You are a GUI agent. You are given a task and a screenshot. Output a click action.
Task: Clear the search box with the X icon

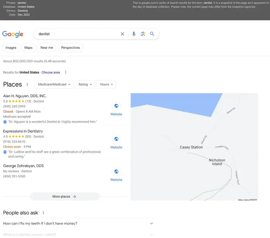point(122,34)
